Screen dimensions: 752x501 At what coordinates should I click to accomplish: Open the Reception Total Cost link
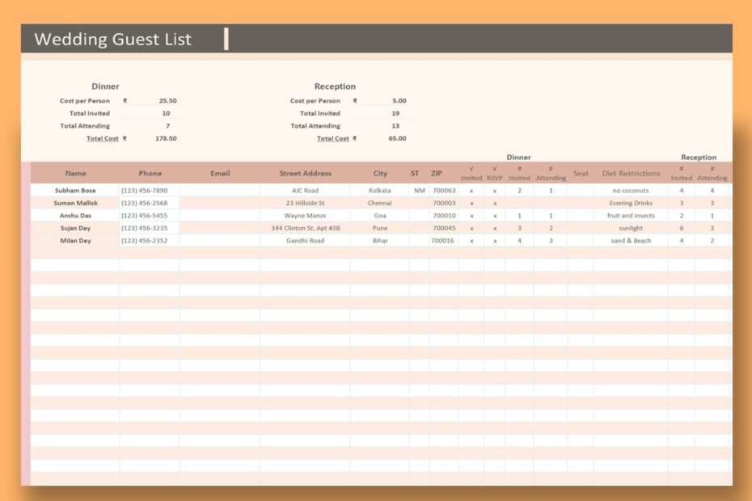pos(334,138)
